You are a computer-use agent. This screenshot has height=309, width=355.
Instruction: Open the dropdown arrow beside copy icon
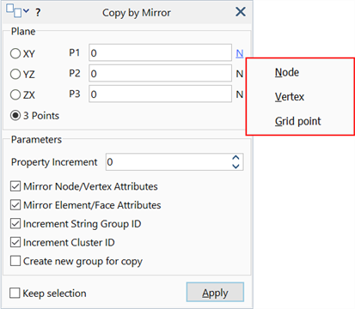(x=26, y=11)
